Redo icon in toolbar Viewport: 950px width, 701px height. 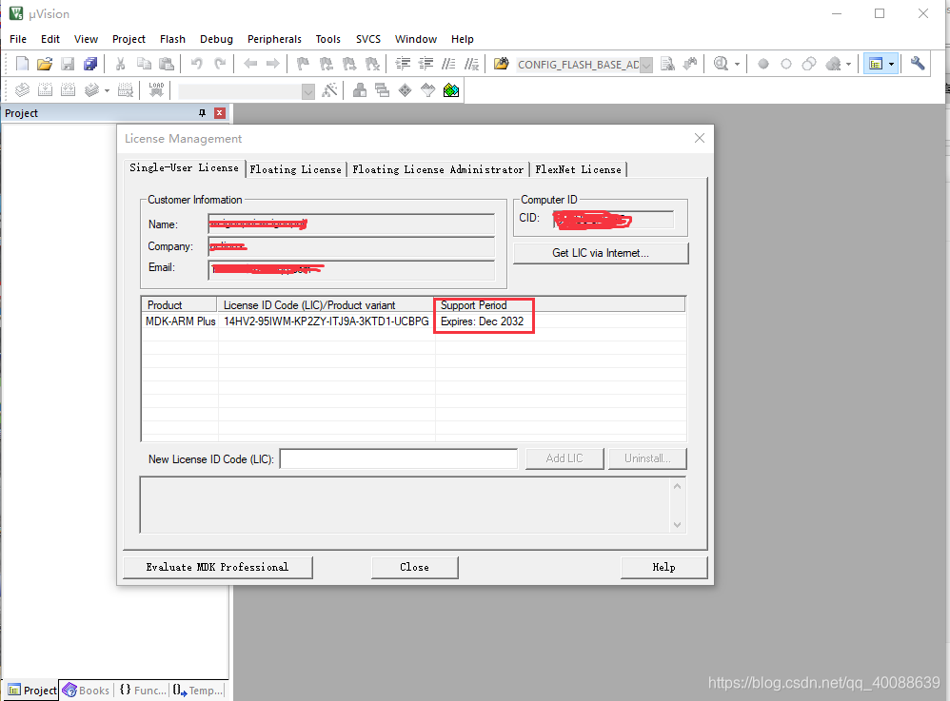(220, 64)
